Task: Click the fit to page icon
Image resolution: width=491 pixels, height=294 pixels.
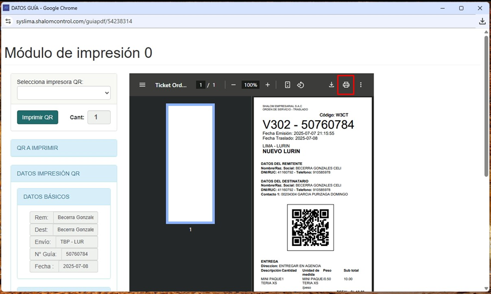Action: [288, 85]
